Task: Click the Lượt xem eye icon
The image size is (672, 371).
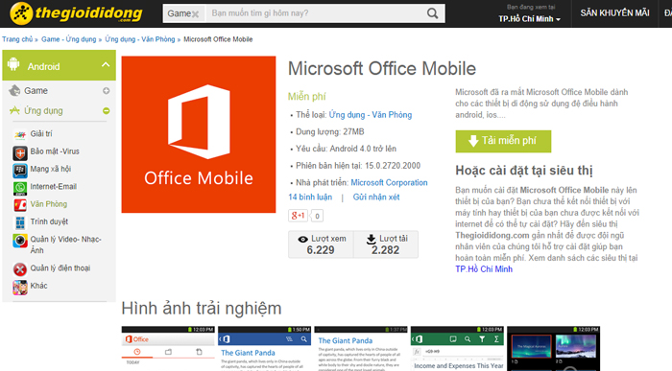Action: click(x=302, y=240)
